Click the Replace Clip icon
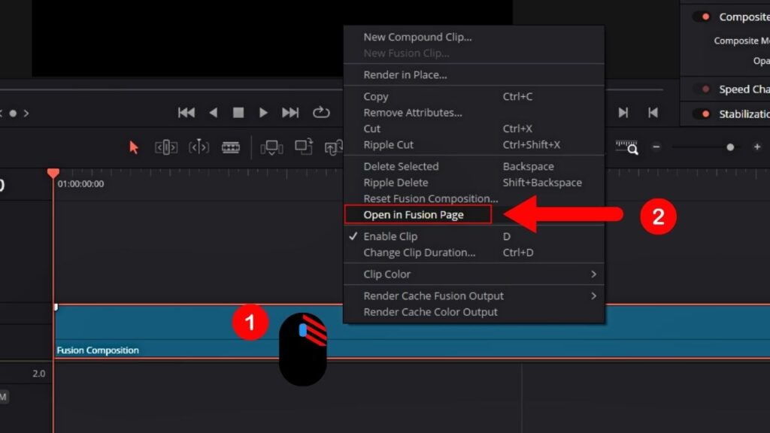The image size is (770, 433). 333,147
